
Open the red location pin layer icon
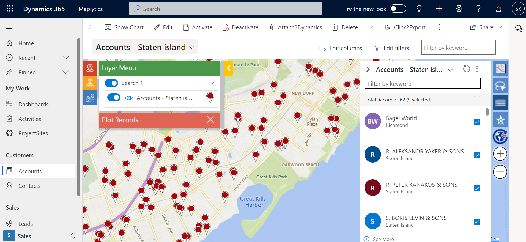tap(90, 68)
